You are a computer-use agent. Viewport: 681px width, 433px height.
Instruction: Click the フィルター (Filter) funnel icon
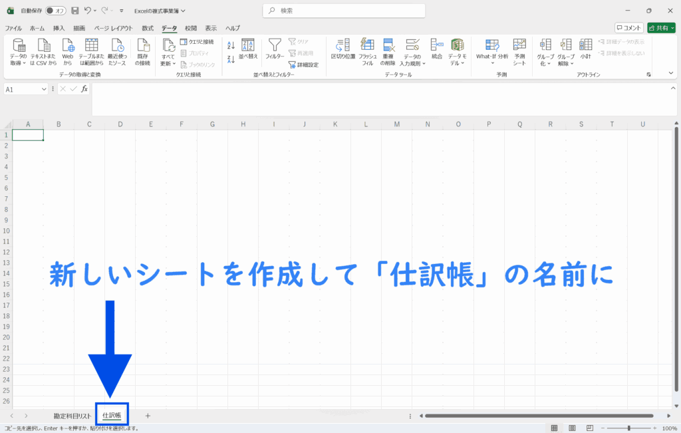tap(275, 45)
